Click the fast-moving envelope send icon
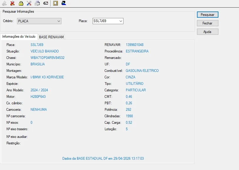The height and width of the screenshot is (170, 239). coord(46,3)
